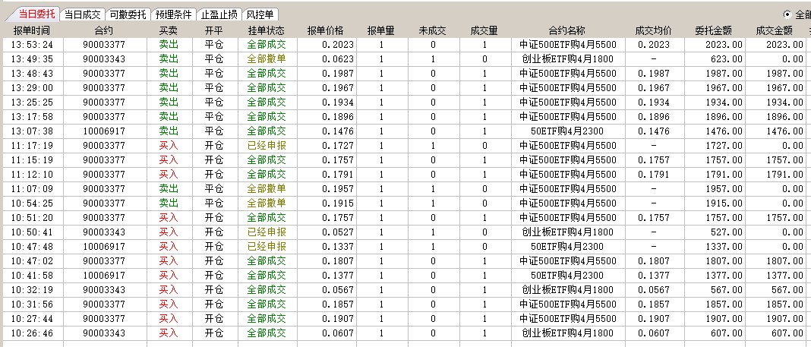Click 委托金额 value 1476.00
Screen dimensions: 811x347
coord(724,131)
